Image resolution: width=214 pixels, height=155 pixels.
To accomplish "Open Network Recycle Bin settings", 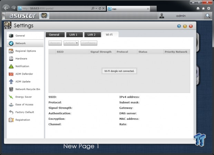I will point(25,89).
